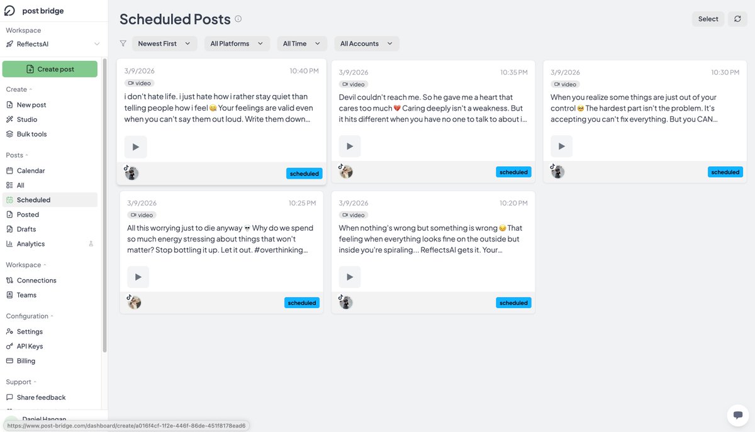The image size is (755, 432).
Task: Open the Newest First sort dropdown
Action: 164,43
